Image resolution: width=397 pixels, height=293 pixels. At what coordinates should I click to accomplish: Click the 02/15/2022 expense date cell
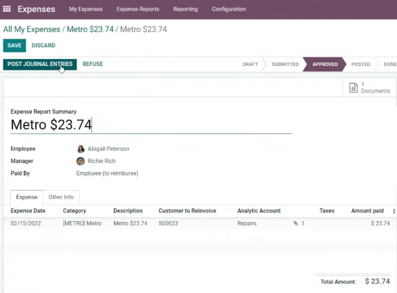pyautogui.click(x=26, y=223)
